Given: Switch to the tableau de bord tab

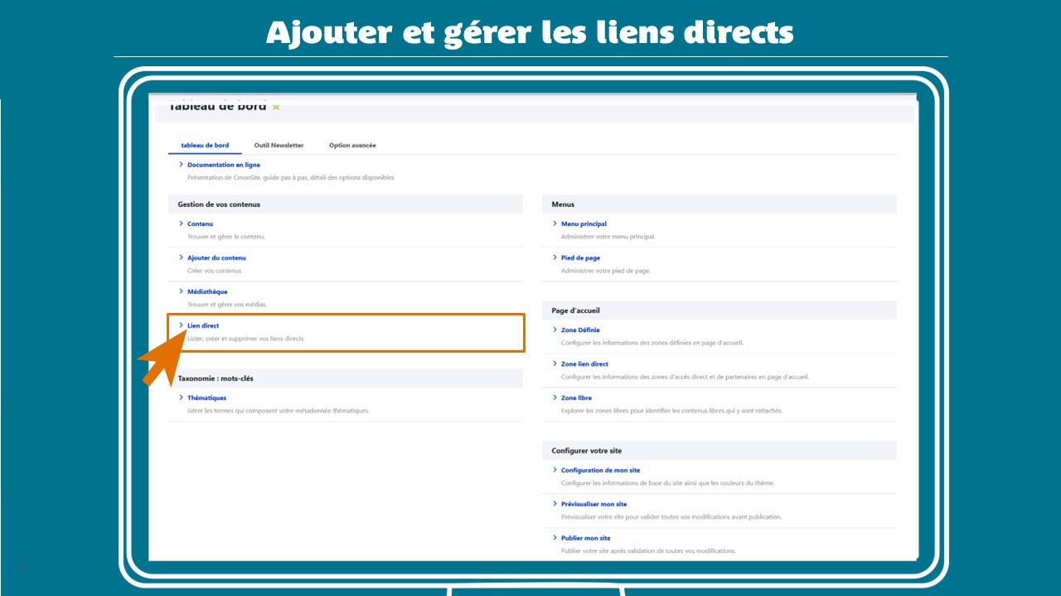Looking at the screenshot, I should pyautogui.click(x=205, y=146).
